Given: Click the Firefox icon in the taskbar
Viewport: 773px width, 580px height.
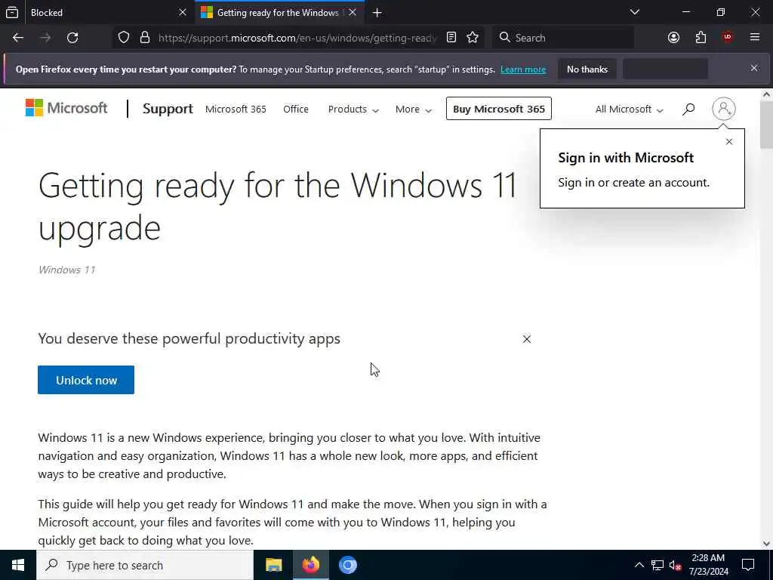Looking at the screenshot, I should click(310, 565).
